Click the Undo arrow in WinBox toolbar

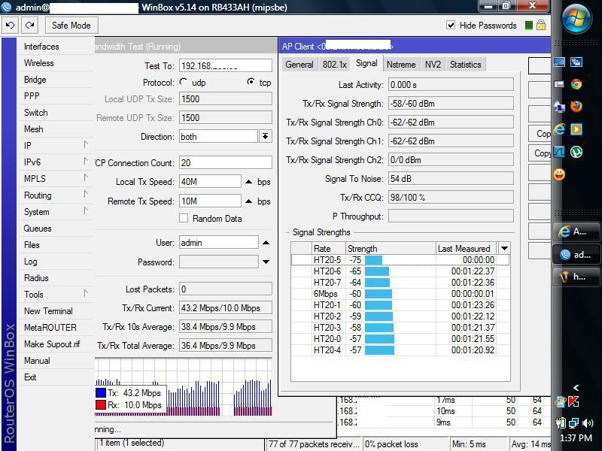pos(10,25)
